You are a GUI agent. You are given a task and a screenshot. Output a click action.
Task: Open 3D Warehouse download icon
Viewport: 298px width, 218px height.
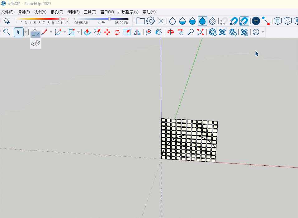tap(212, 32)
